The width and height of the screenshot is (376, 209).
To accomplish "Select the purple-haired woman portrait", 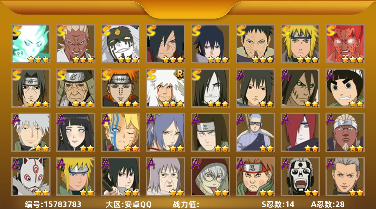I will click(x=166, y=132).
